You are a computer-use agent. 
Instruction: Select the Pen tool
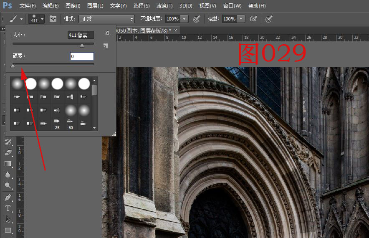[x=8, y=197]
